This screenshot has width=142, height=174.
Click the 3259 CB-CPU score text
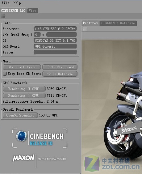click(x=57, y=89)
